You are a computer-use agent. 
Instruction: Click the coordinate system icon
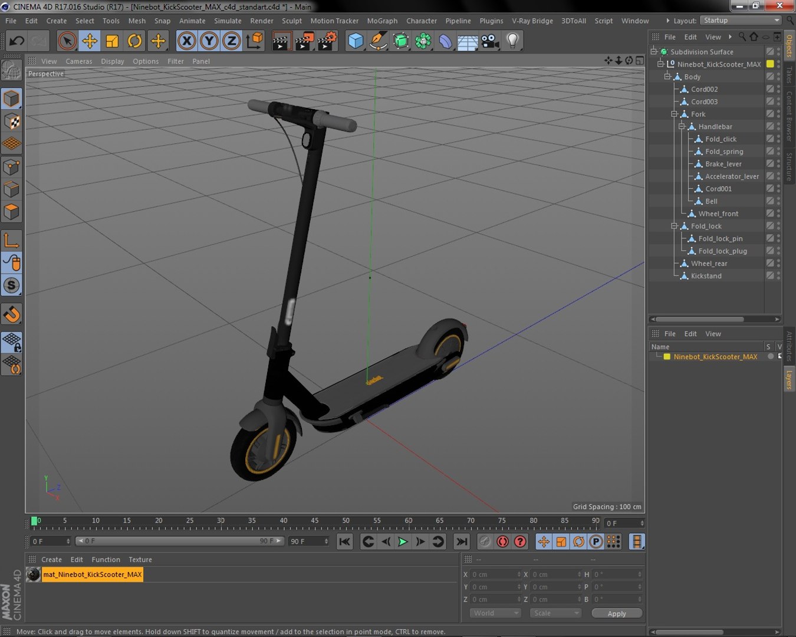pyautogui.click(x=254, y=41)
